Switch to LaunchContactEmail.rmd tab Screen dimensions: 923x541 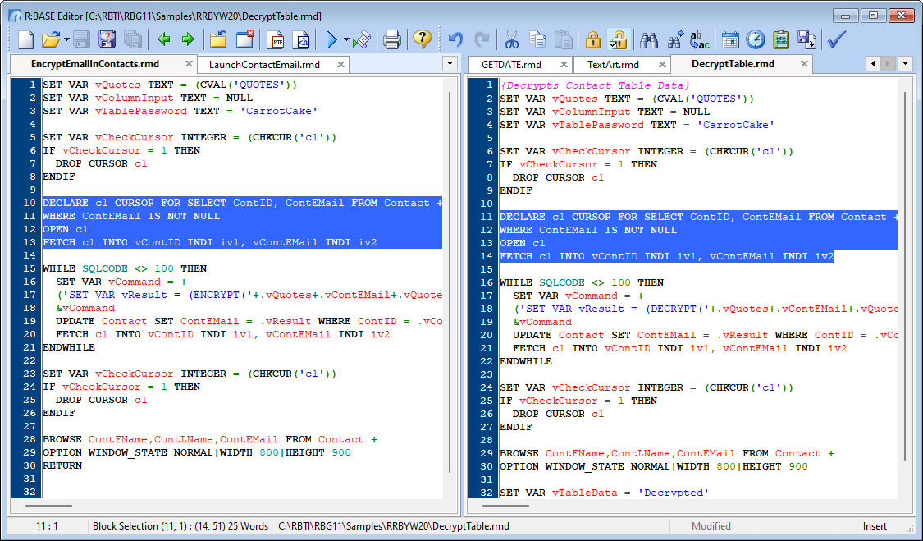264,64
